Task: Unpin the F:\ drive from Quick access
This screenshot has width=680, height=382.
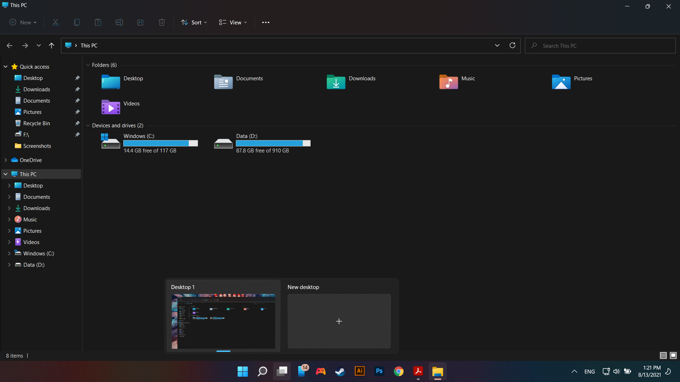Action: pyautogui.click(x=77, y=134)
